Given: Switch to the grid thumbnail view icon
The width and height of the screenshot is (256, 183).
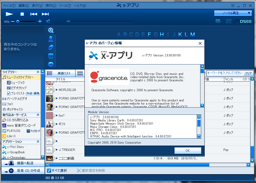Looking at the screenshot, I should (80, 73).
